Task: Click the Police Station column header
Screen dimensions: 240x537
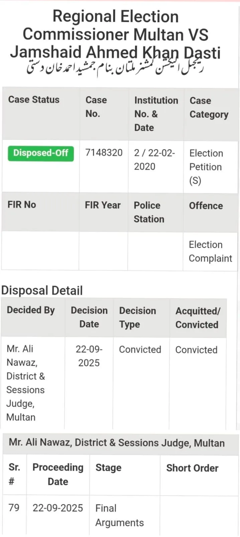Action: point(149,212)
